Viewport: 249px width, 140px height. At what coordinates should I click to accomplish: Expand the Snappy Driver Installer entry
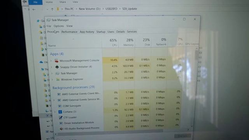click(x=51, y=67)
